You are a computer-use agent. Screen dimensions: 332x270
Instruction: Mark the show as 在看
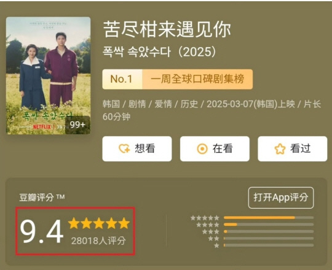[x=215, y=148]
